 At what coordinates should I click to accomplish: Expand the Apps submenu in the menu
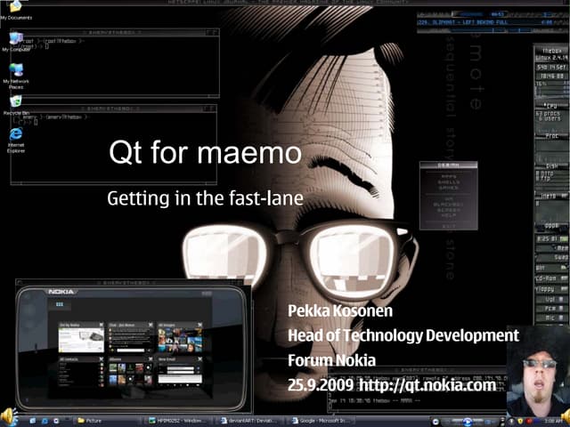448,176
